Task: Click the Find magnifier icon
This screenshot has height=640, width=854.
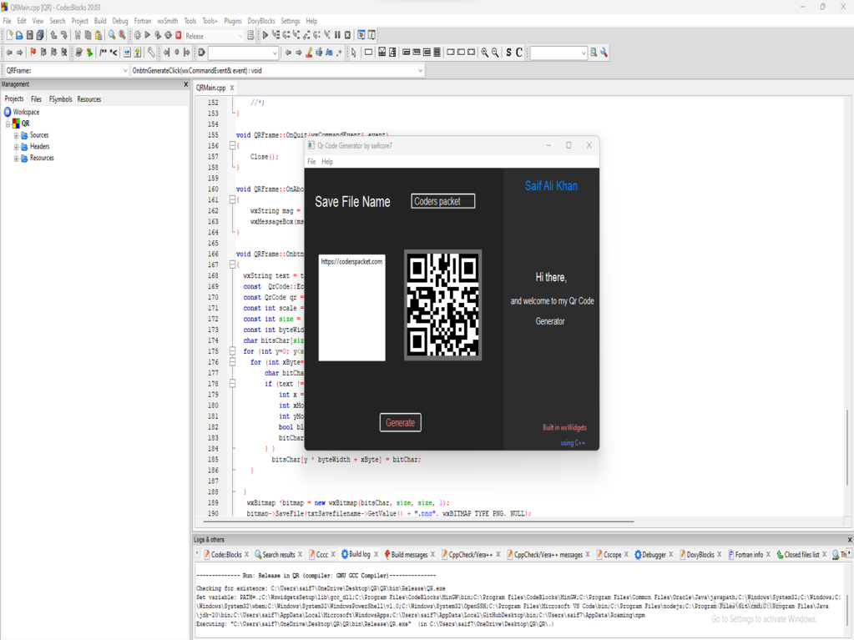Action: point(112,35)
